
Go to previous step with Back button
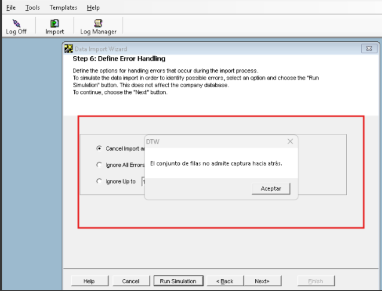tap(224, 281)
